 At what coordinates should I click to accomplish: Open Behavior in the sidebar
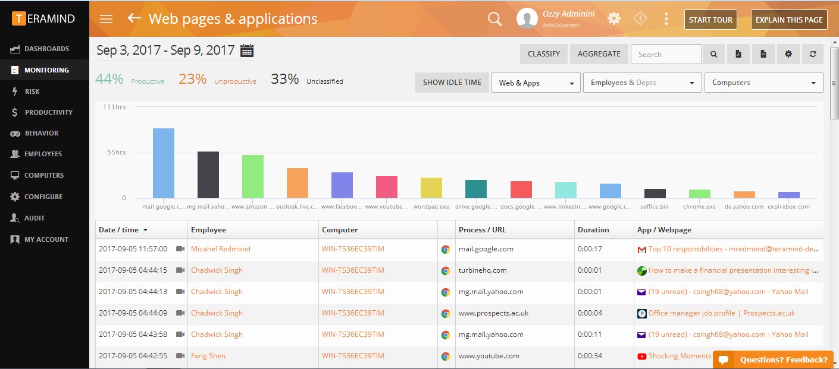coord(45,133)
